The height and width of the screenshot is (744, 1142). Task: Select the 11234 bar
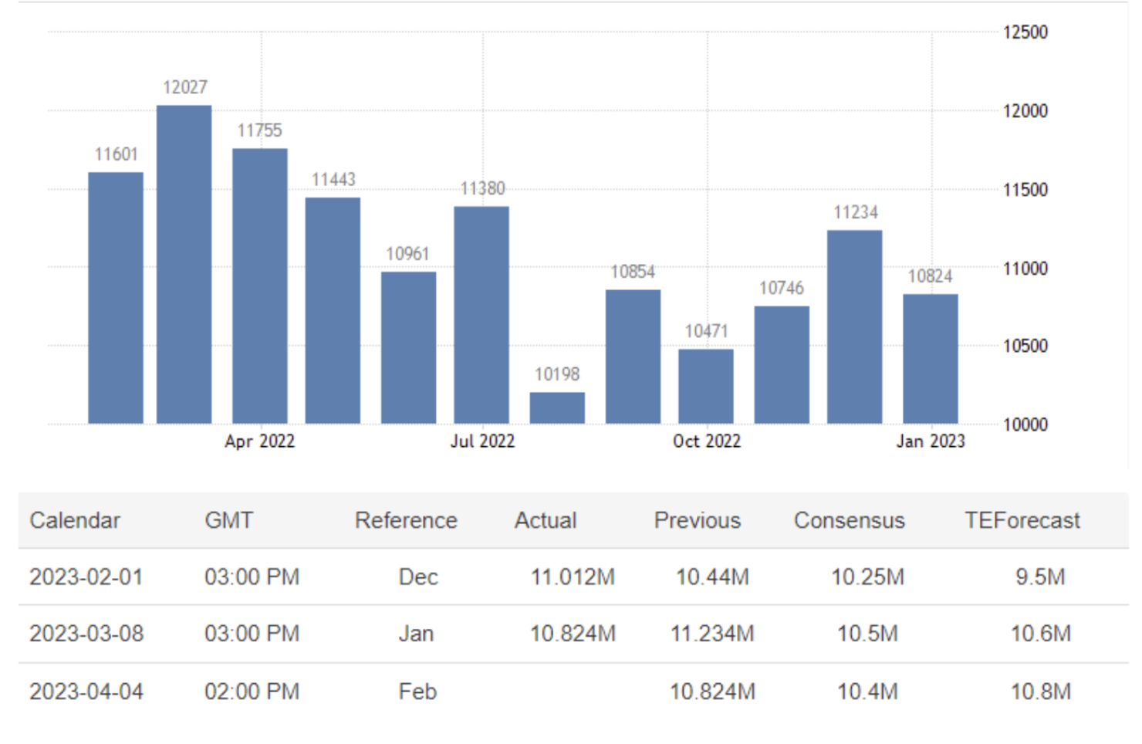(855, 326)
